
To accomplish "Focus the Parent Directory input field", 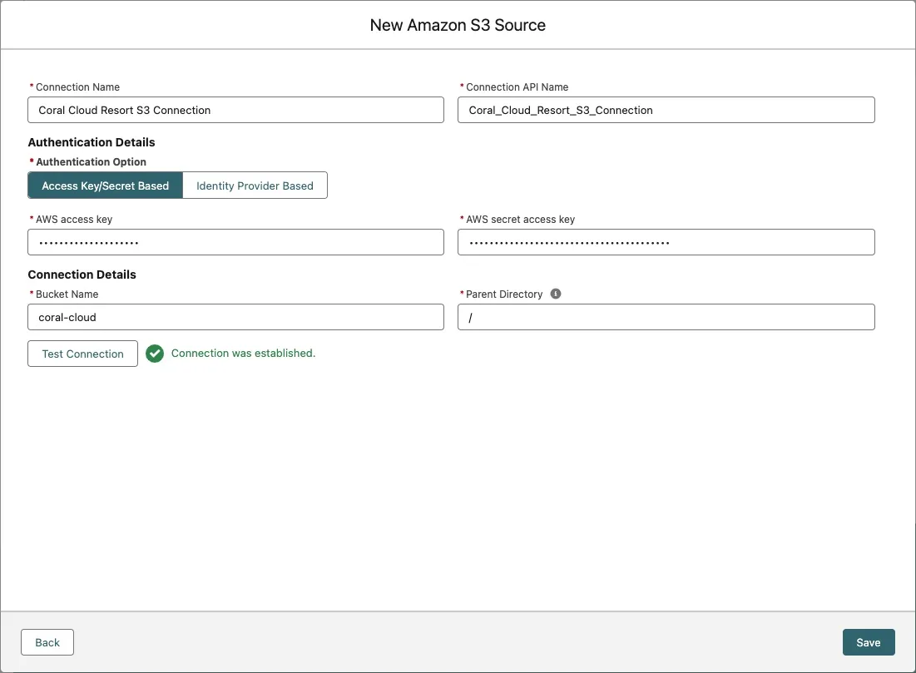I will [x=666, y=317].
